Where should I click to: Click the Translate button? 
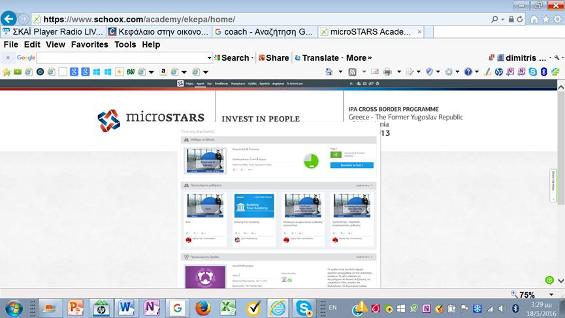point(317,57)
